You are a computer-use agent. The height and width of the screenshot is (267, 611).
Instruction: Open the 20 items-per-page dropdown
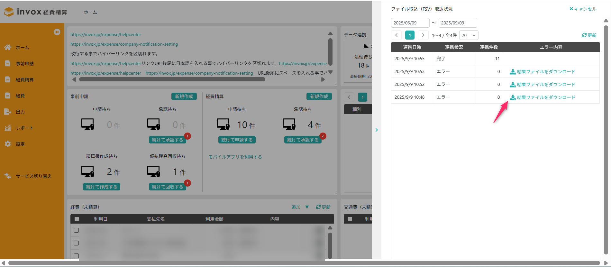(x=469, y=35)
